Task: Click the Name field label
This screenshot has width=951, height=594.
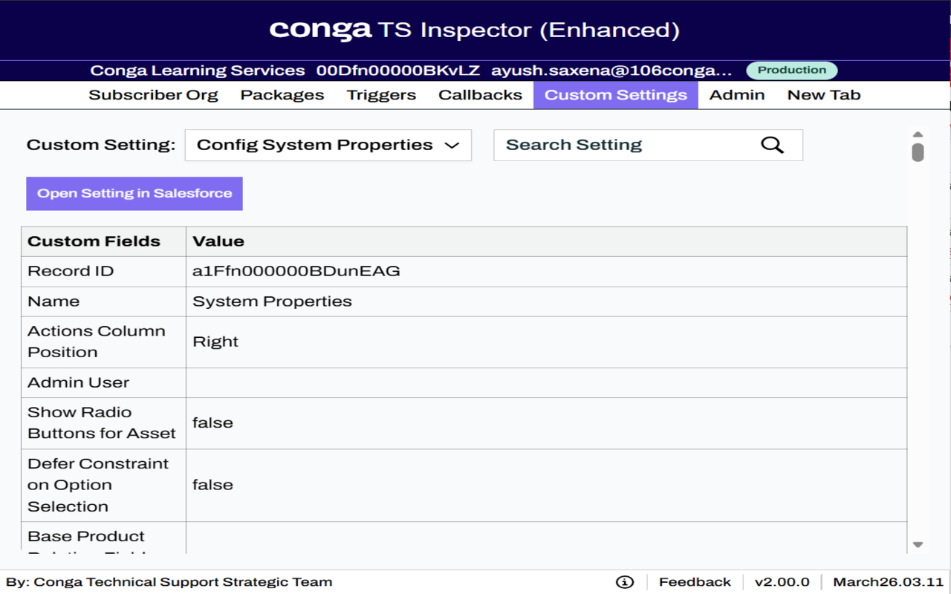Action: [x=53, y=301]
